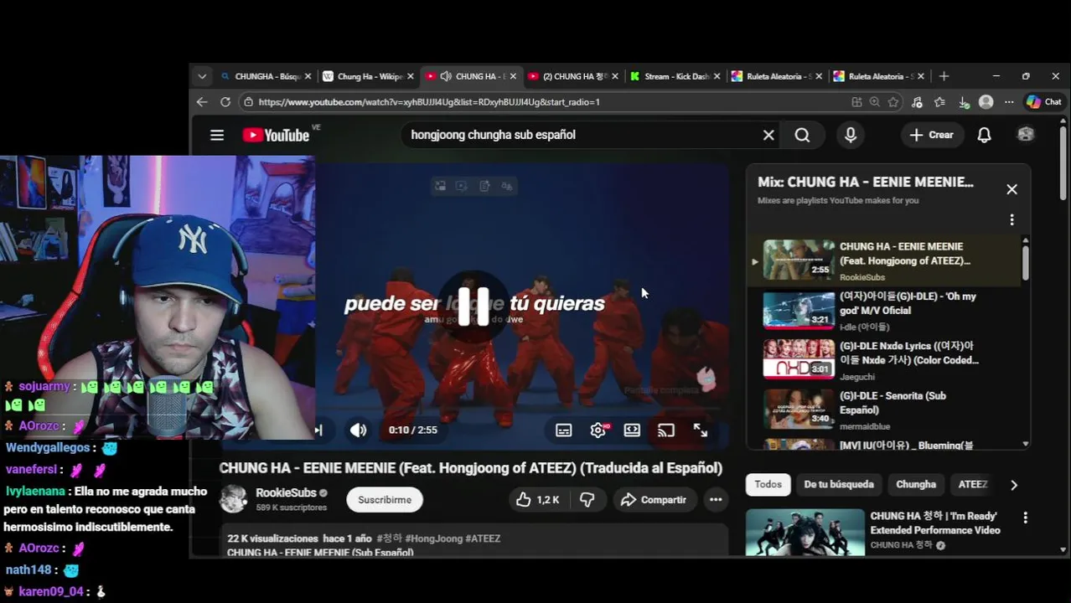The width and height of the screenshot is (1071, 603).
Task: Select the ATEEZ filter chip
Action: [973, 484]
